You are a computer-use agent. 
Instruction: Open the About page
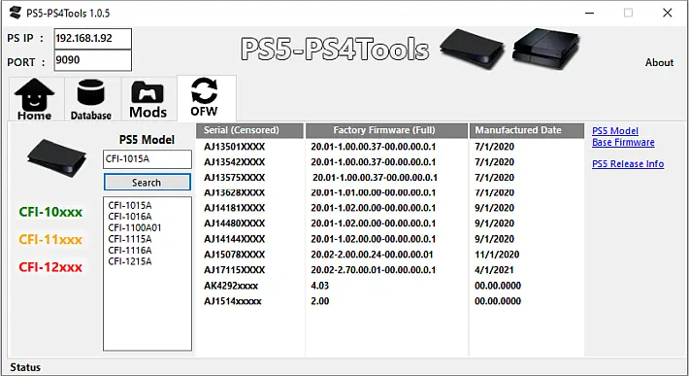[659, 62]
